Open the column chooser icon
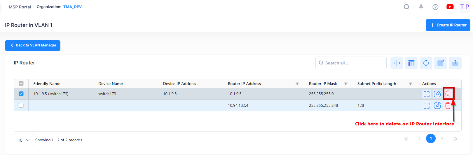 tap(411, 63)
